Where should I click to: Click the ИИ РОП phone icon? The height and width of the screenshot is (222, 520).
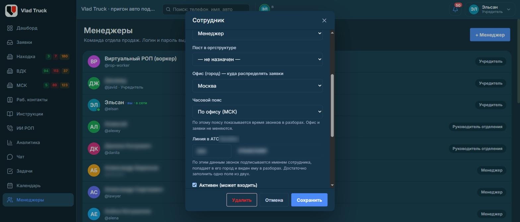[x=10, y=128]
